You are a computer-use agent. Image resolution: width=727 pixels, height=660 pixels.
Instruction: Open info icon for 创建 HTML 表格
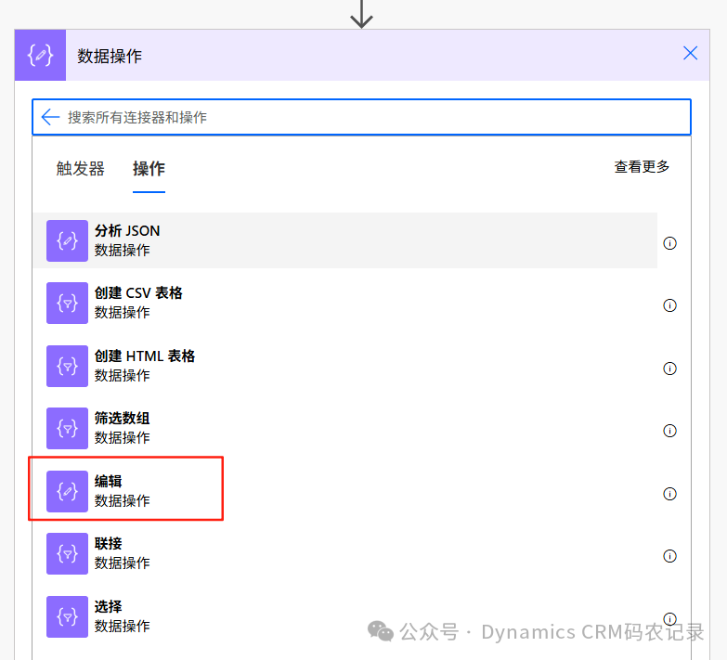click(x=669, y=369)
